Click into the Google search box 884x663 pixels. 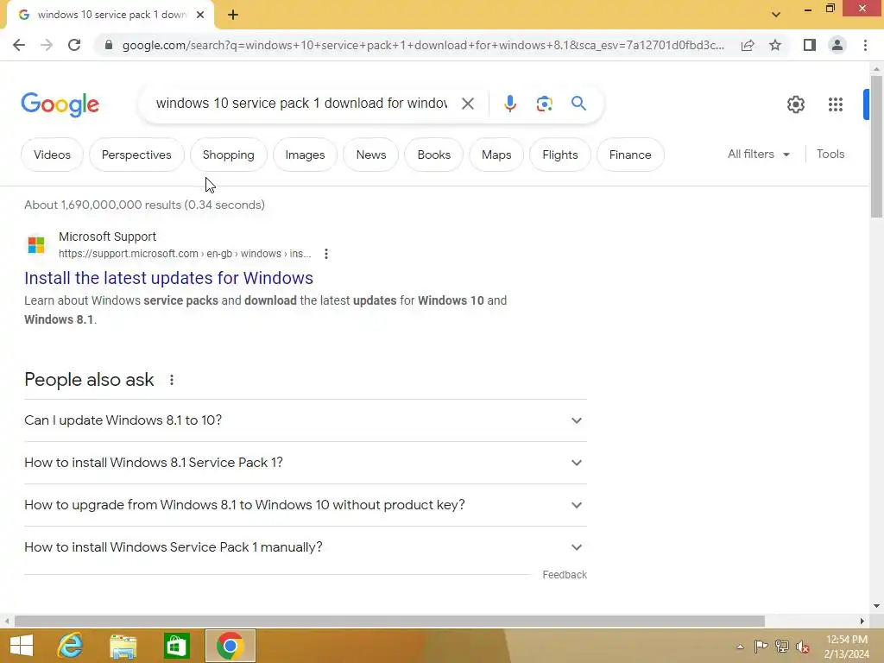tap(301, 104)
